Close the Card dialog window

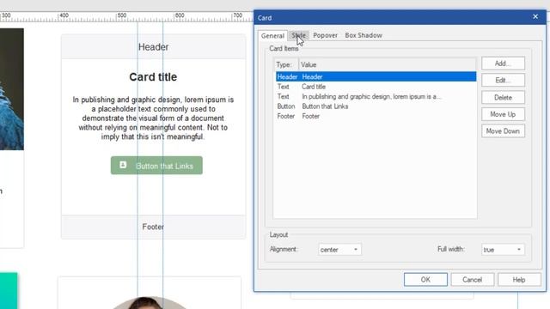click(535, 16)
